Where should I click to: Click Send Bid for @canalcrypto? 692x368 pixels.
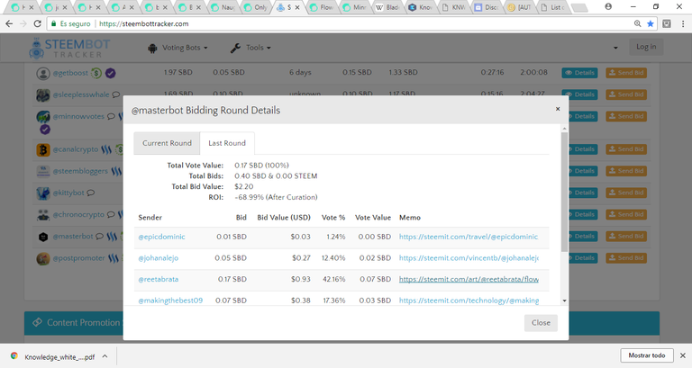[626, 149]
